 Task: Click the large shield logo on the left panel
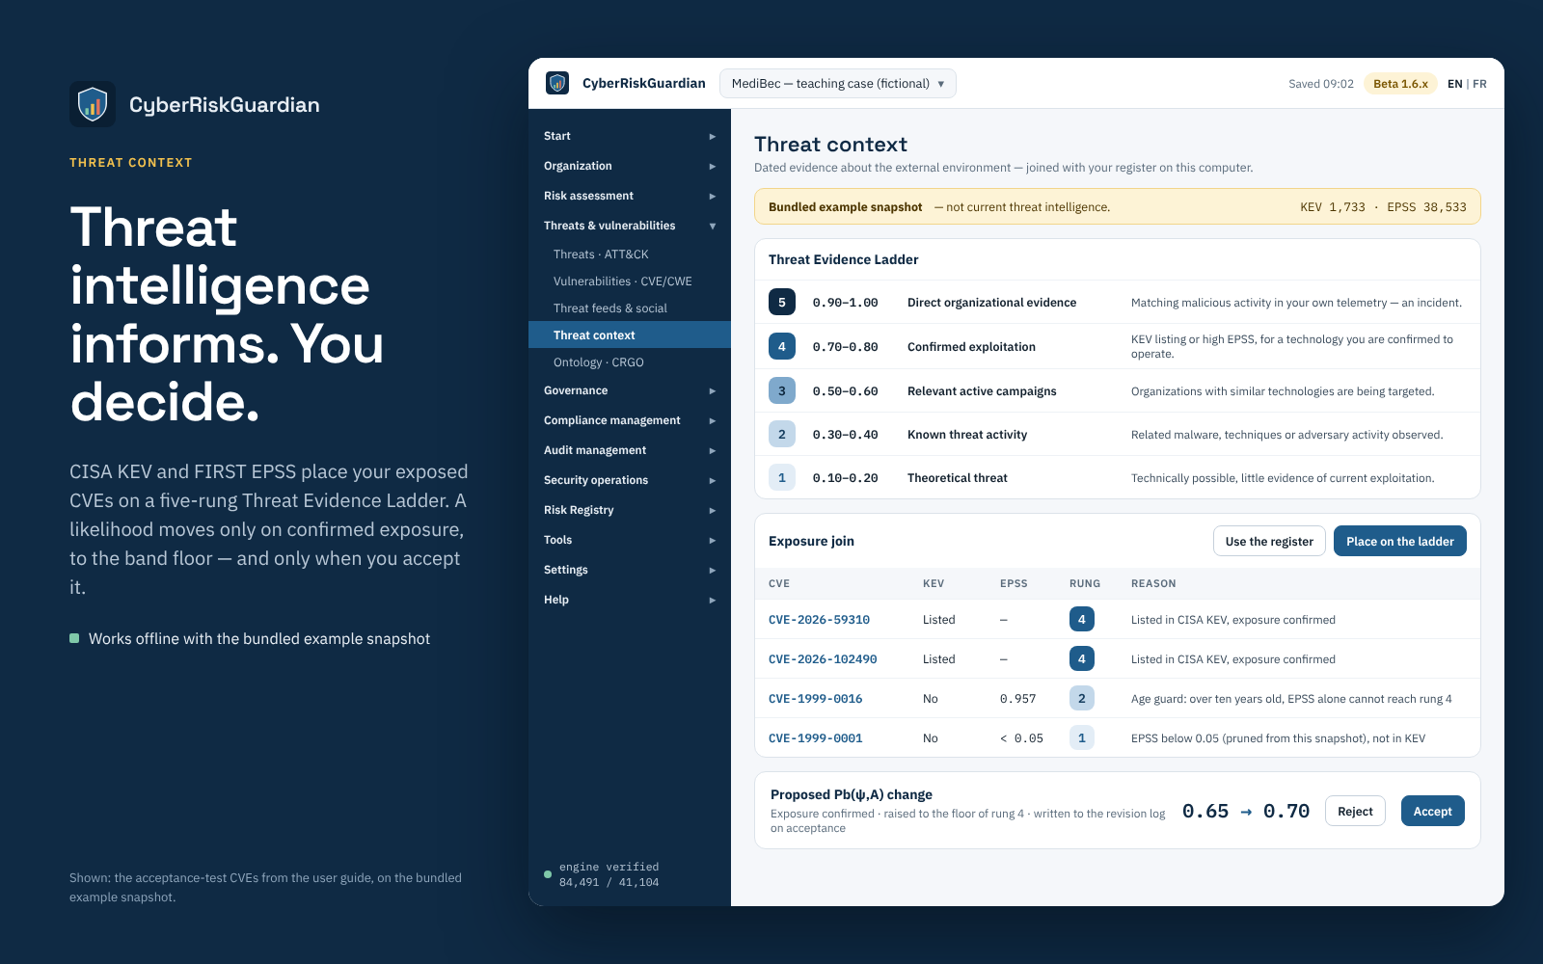93,104
